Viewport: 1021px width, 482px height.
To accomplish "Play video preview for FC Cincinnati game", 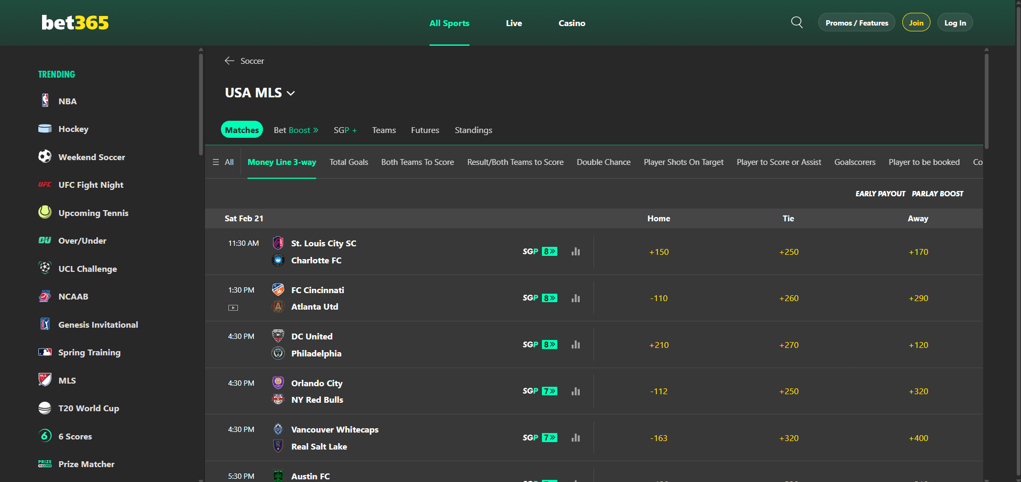I will point(233,307).
